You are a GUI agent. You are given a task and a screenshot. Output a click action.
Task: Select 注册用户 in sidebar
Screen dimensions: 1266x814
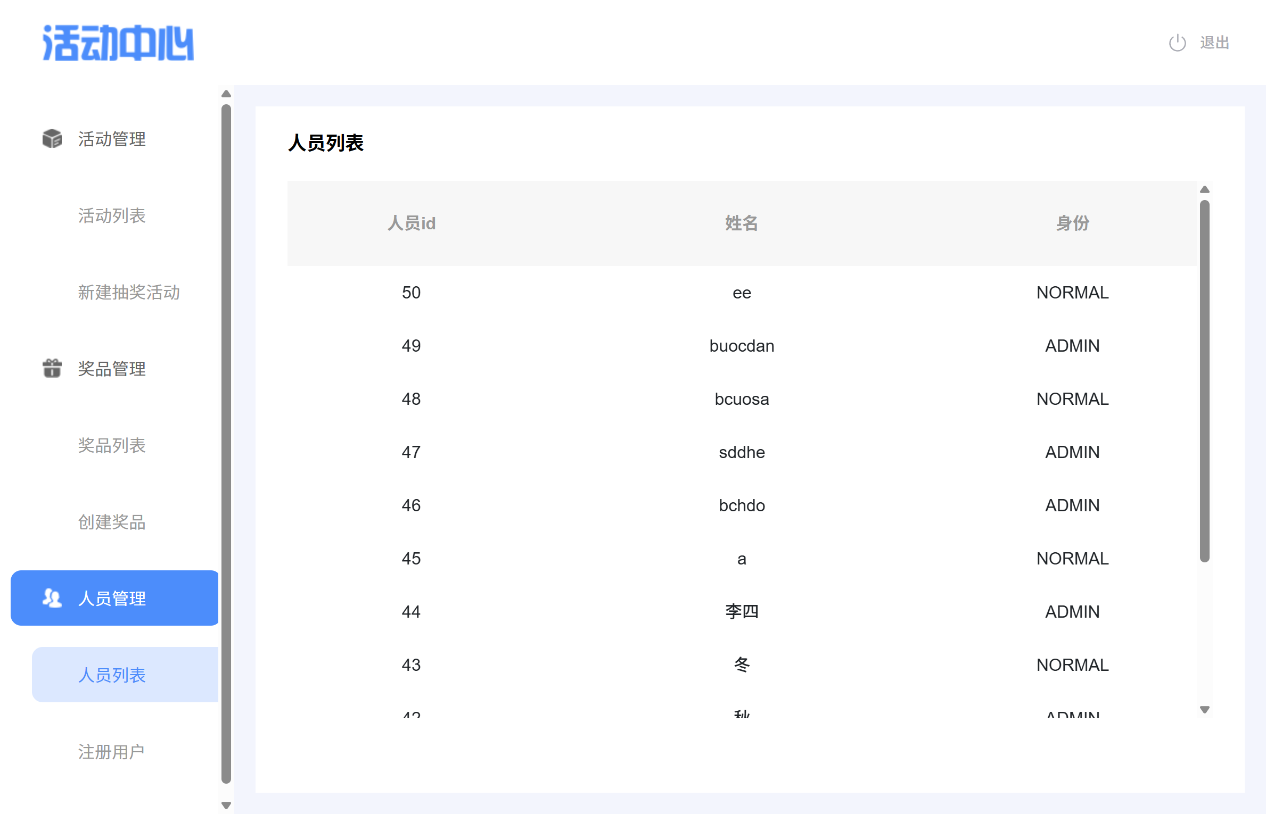(x=112, y=752)
